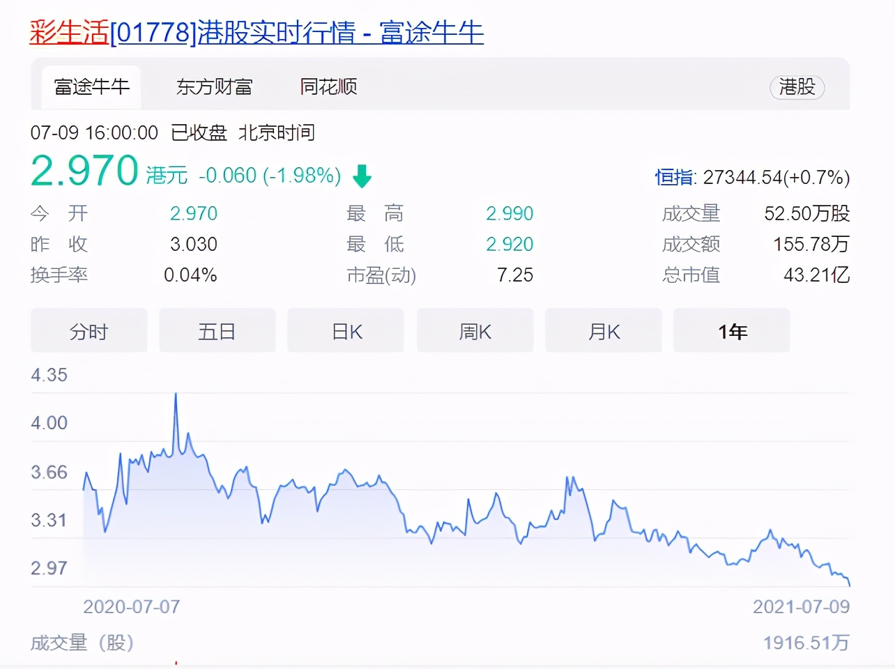Switch to the 东方财富 tab
The width and height of the screenshot is (895, 669).
215,87
